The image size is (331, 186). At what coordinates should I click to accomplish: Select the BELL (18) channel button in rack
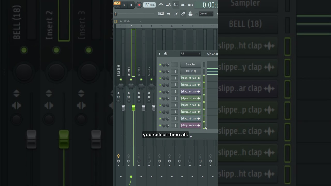click(x=191, y=71)
